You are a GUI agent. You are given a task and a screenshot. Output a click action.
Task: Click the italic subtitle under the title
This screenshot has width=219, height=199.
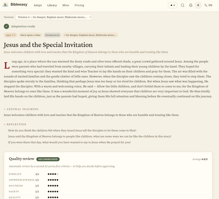[x=86, y=52]
